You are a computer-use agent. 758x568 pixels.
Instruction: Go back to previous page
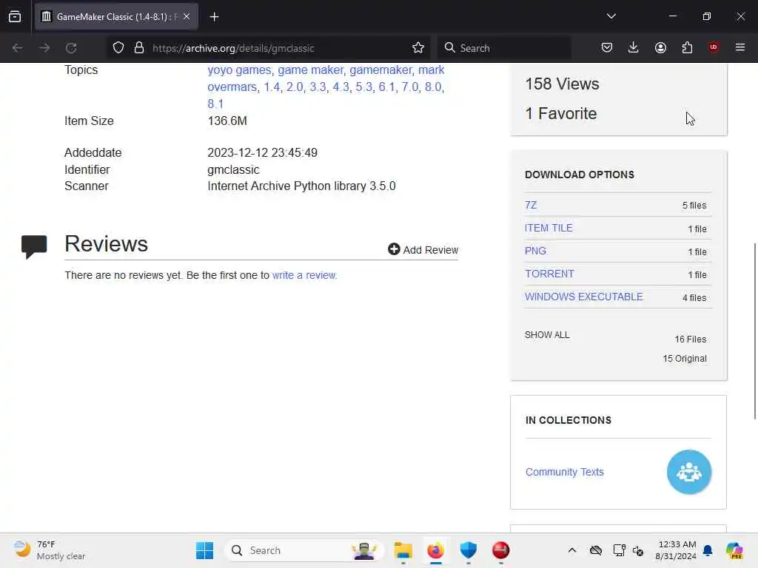(18, 48)
